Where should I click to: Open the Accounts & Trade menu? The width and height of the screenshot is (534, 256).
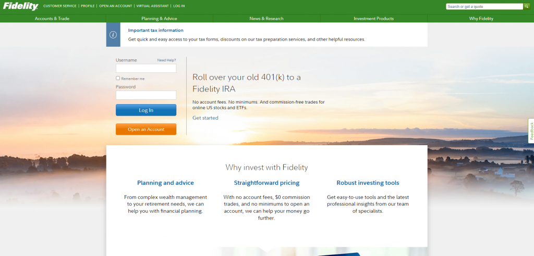pos(52,18)
